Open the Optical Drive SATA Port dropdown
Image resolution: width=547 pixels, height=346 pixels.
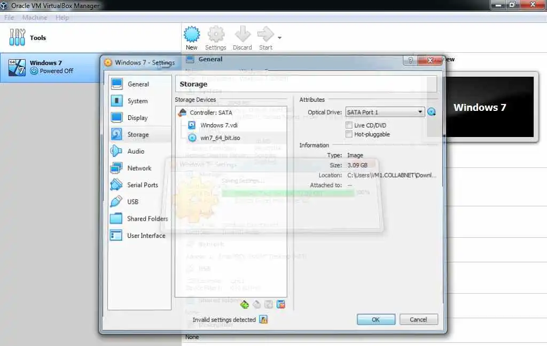385,112
